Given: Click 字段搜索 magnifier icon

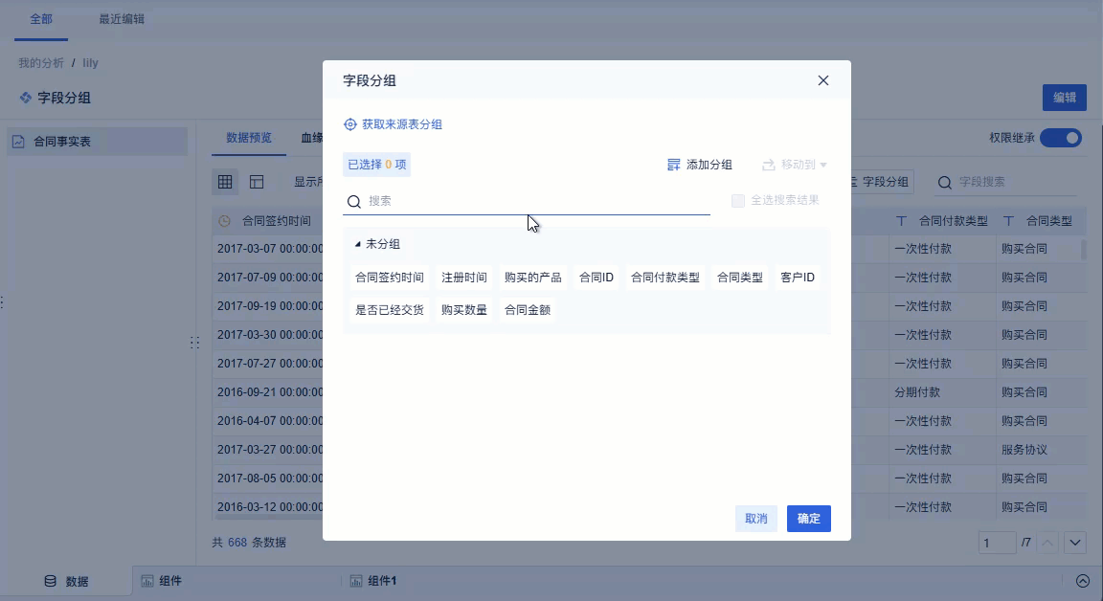Looking at the screenshot, I should [945, 183].
